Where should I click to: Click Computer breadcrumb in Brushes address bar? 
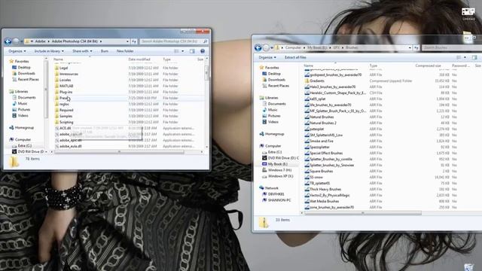293,47
